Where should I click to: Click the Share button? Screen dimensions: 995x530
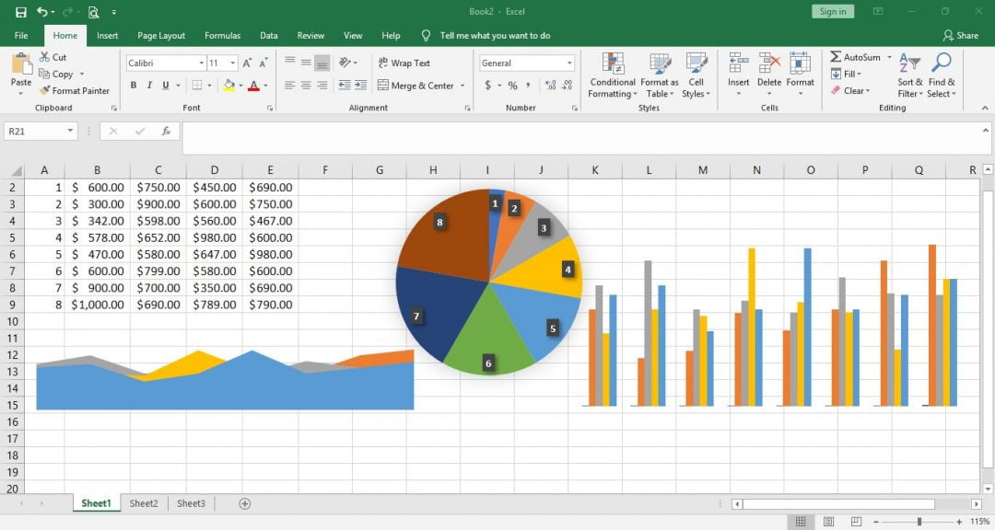coord(963,35)
